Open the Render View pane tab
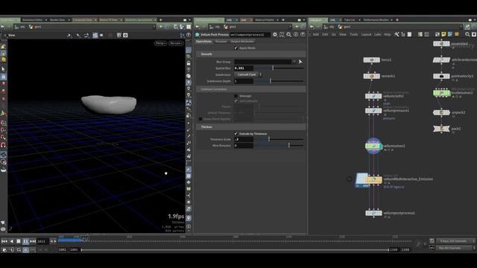The image size is (477, 268). 57,20
